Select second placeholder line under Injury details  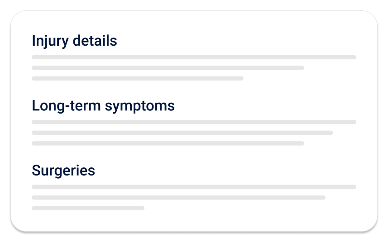[168, 68]
